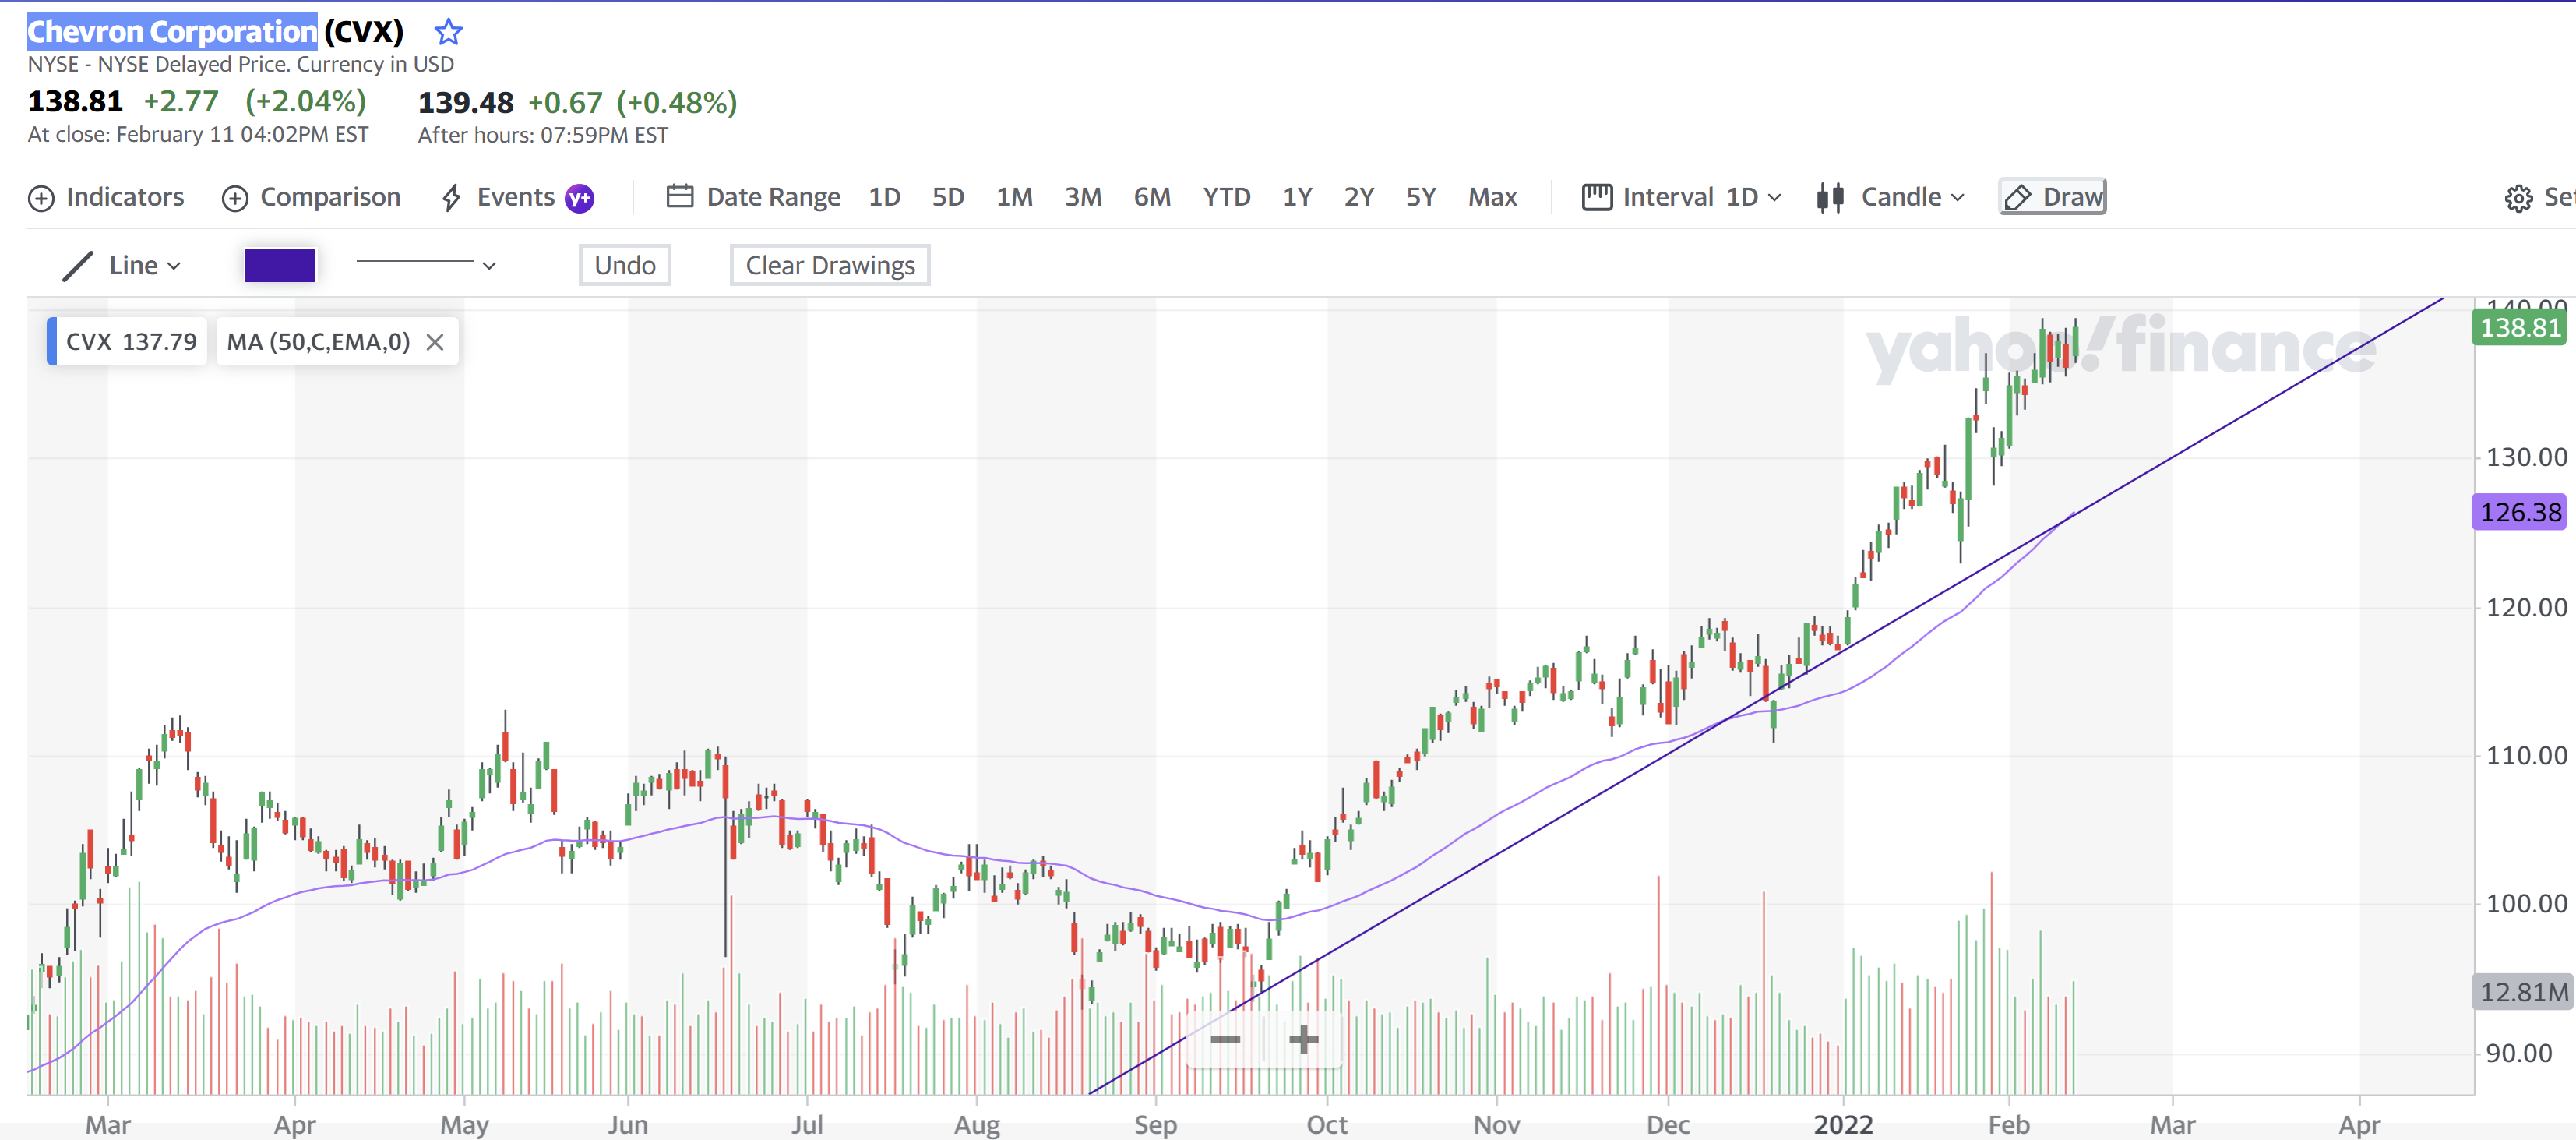Open chart Settings gear icon
The image size is (2576, 1140).
(2519, 198)
